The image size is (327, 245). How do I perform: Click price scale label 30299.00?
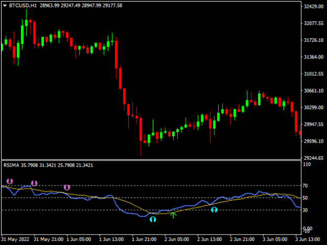(313, 108)
